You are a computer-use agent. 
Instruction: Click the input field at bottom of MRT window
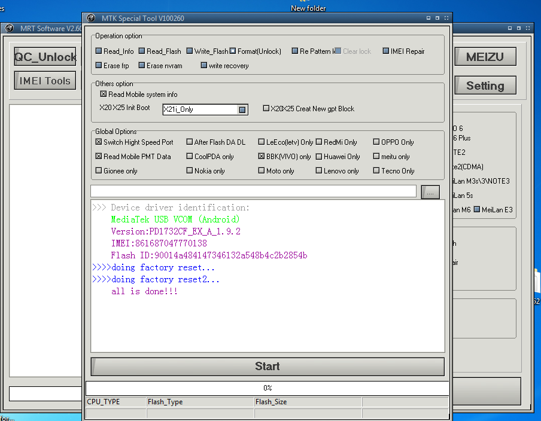click(x=45, y=393)
